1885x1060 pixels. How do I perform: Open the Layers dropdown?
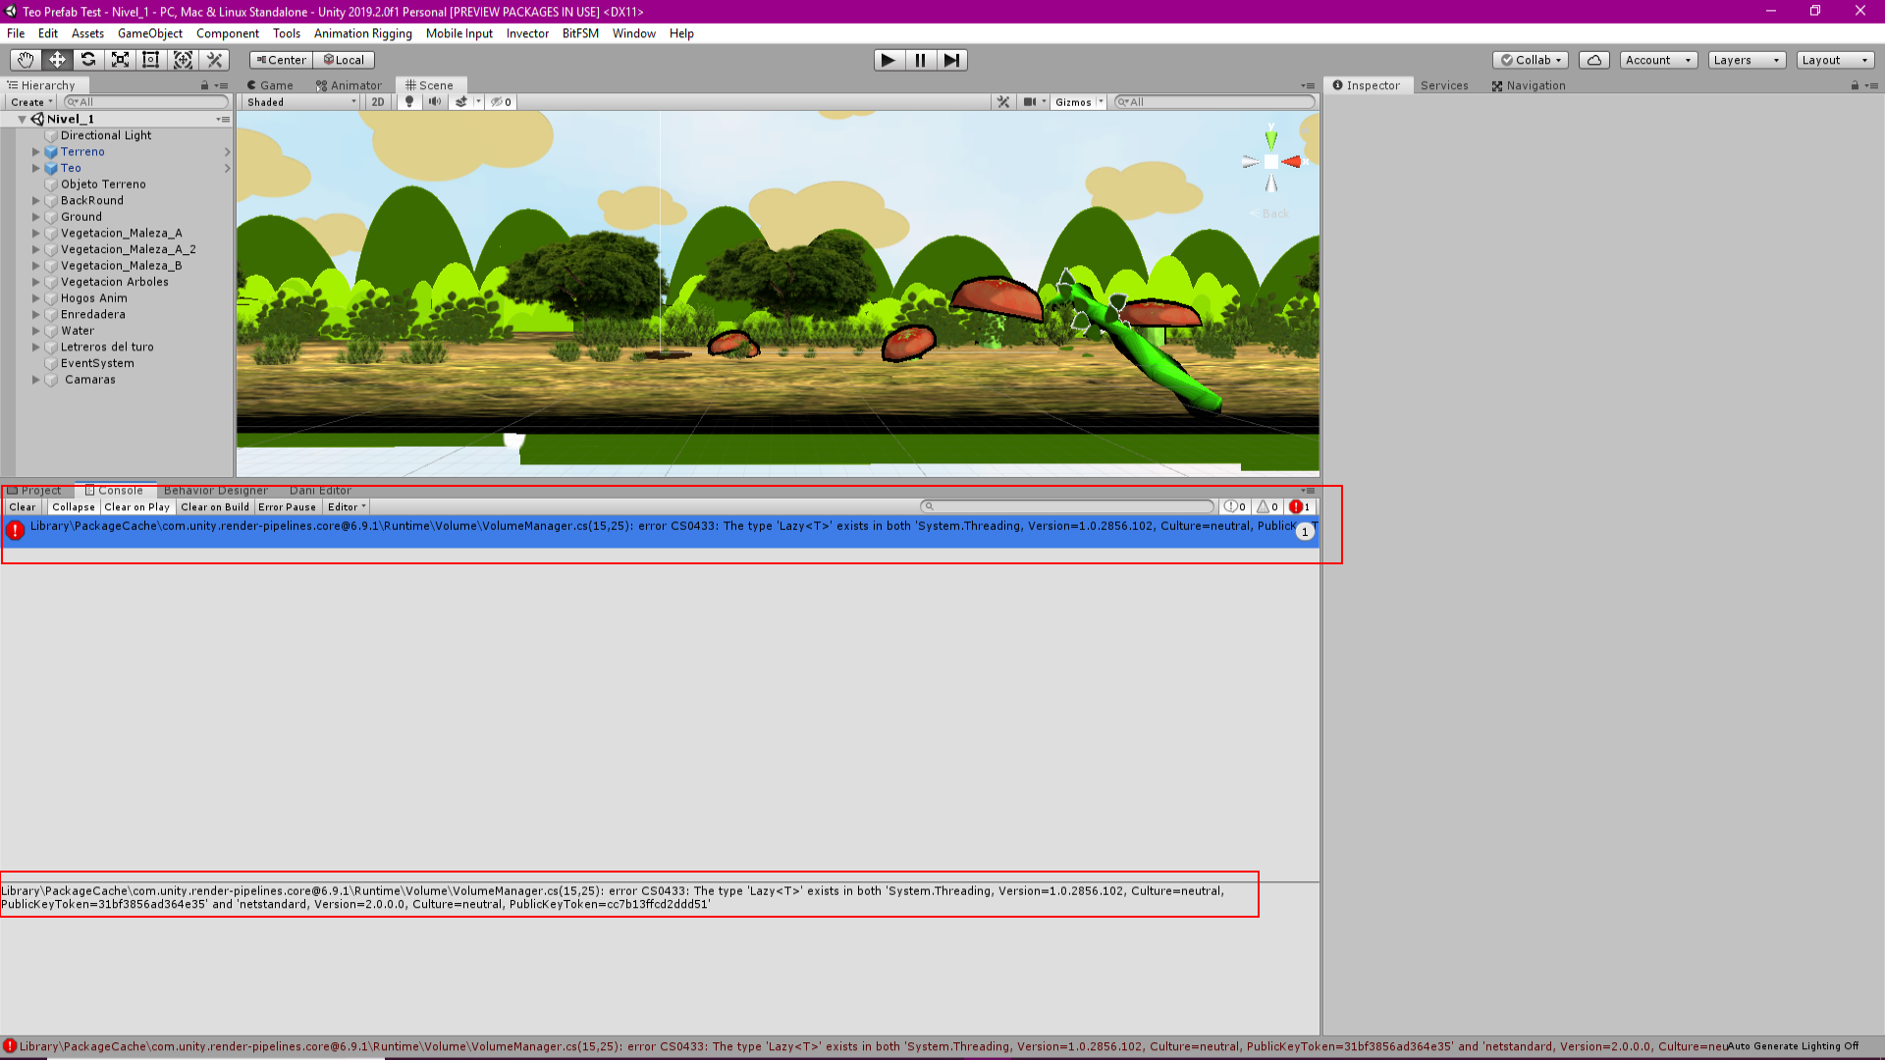[1746, 60]
